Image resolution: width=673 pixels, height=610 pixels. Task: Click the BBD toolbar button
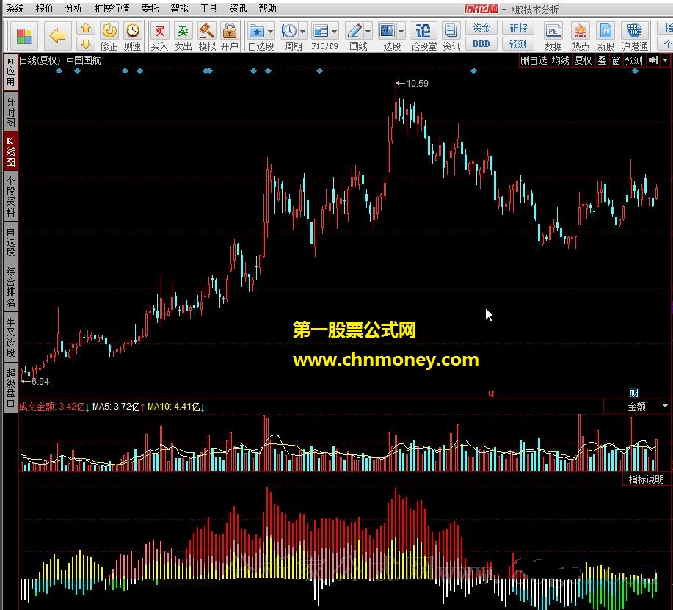click(481, 44)
